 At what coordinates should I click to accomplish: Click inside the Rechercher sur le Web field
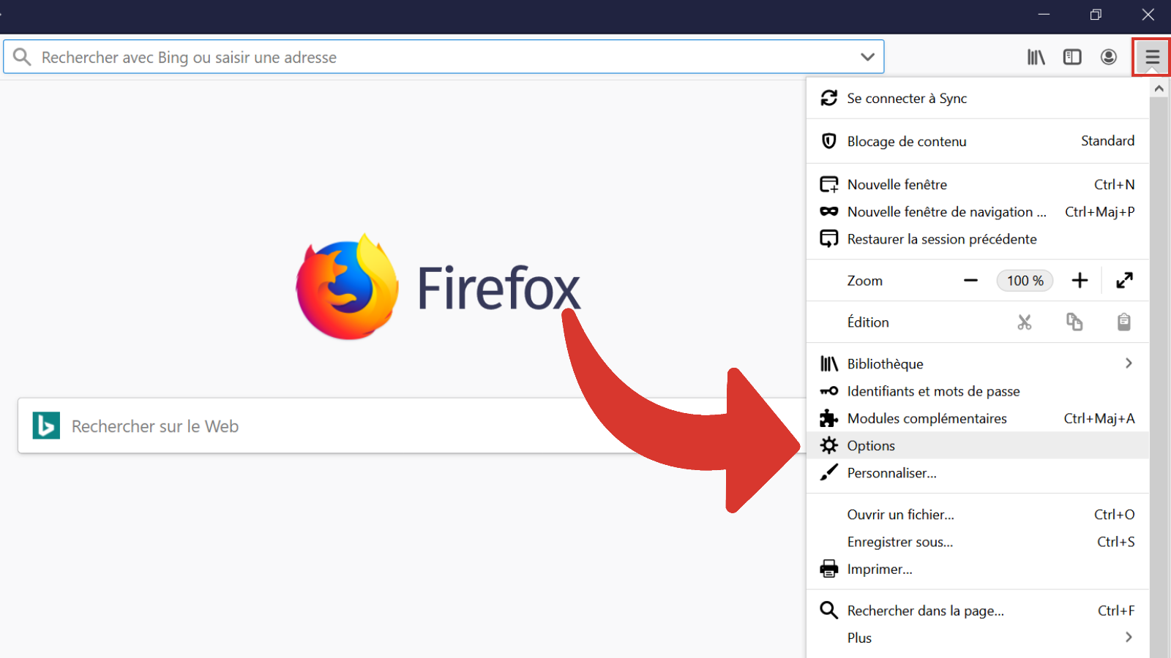pyautogui.click(x=293, y=426)
